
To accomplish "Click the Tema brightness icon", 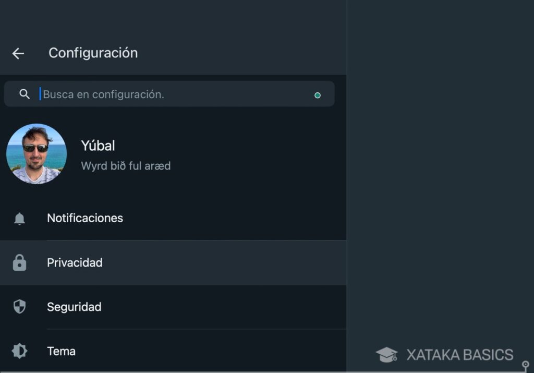I will [x=19, y=351].
